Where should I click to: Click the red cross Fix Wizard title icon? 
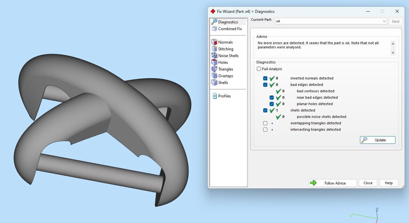pos(213,11)
